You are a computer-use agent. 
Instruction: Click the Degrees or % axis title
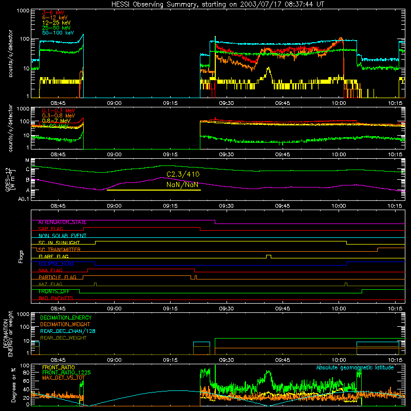click(13, 385)
